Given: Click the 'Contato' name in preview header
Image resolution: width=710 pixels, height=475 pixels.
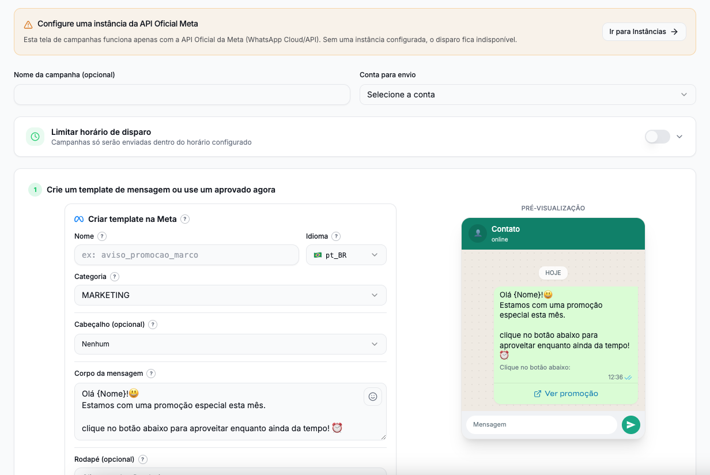Looking at the screenshot, I should pos(505,229).
